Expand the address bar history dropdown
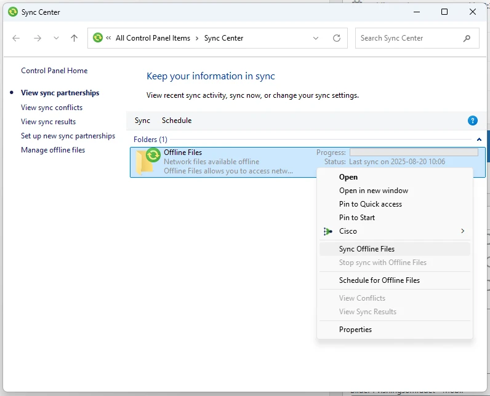This screenshot has width=490, height=396. click(316, 38)
